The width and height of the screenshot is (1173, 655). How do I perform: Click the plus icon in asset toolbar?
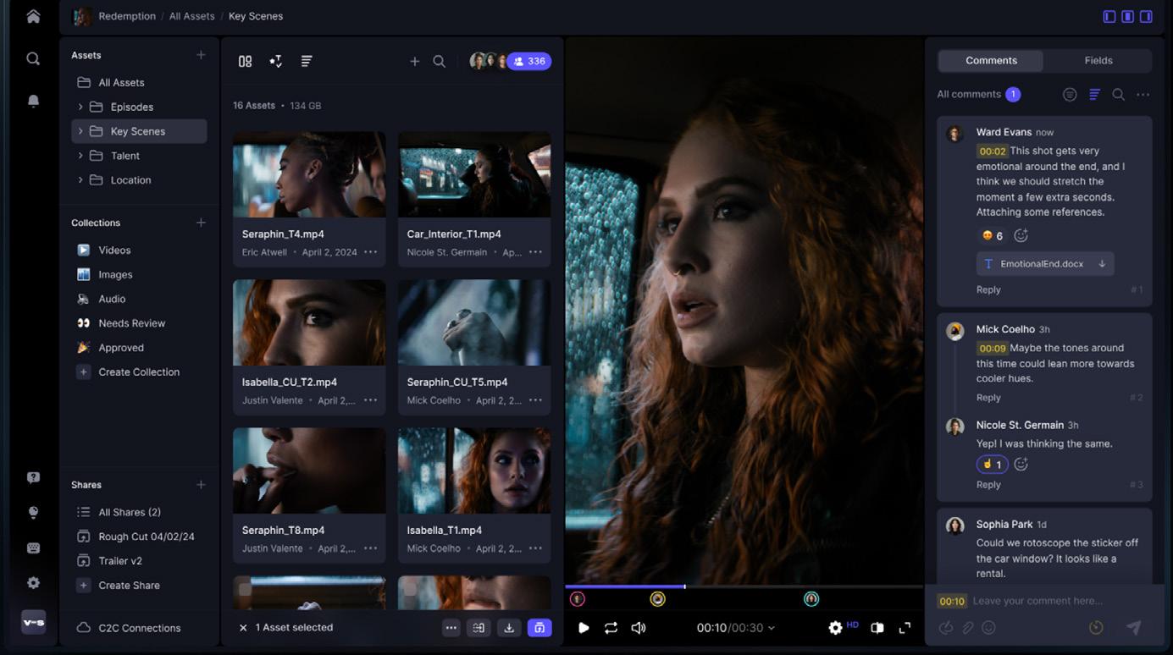pos(414,61)
